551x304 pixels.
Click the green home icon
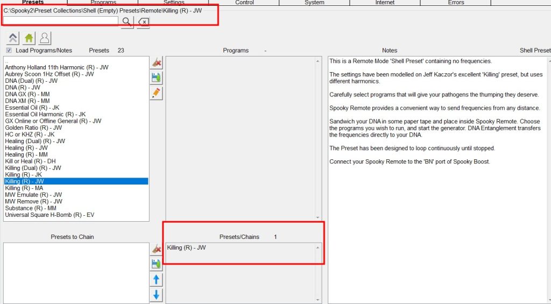click(29, 38)
